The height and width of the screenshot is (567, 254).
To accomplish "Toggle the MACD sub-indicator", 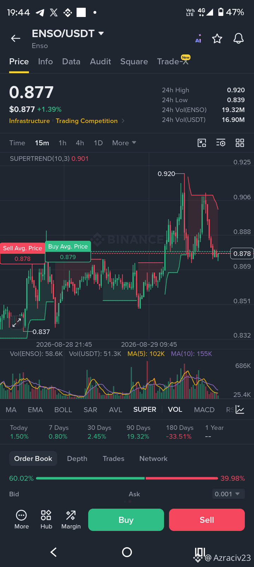I will click(204, 410).
